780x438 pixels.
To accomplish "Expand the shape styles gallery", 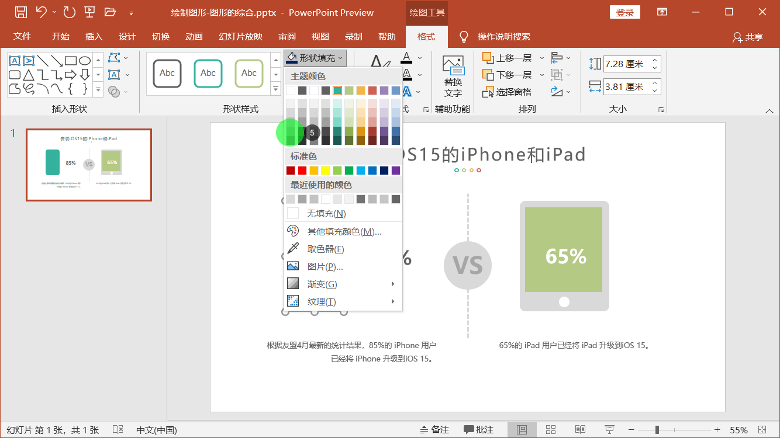I will pyautogui.click(x=276, y=89).
